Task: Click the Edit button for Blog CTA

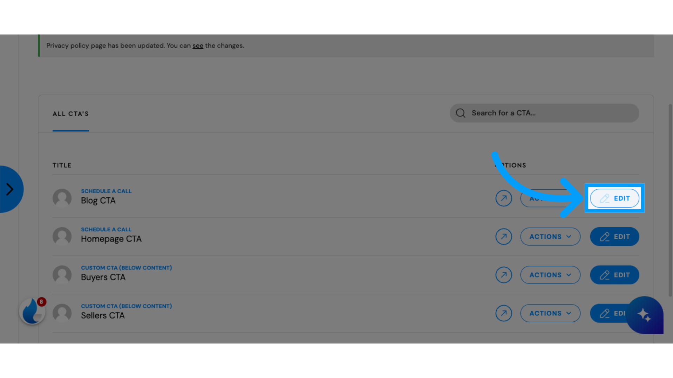Action: 614,198
